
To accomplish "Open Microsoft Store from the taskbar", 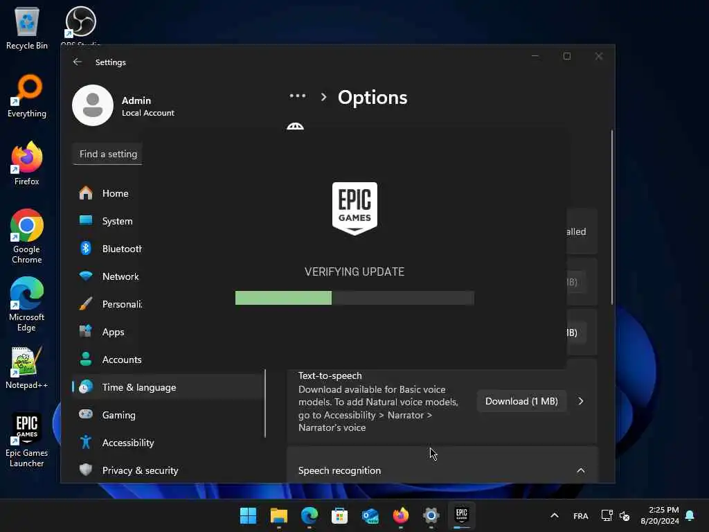I will [339, 515].
